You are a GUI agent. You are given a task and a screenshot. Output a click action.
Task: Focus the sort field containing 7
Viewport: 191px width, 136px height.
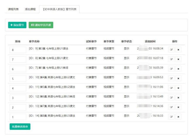18,59
